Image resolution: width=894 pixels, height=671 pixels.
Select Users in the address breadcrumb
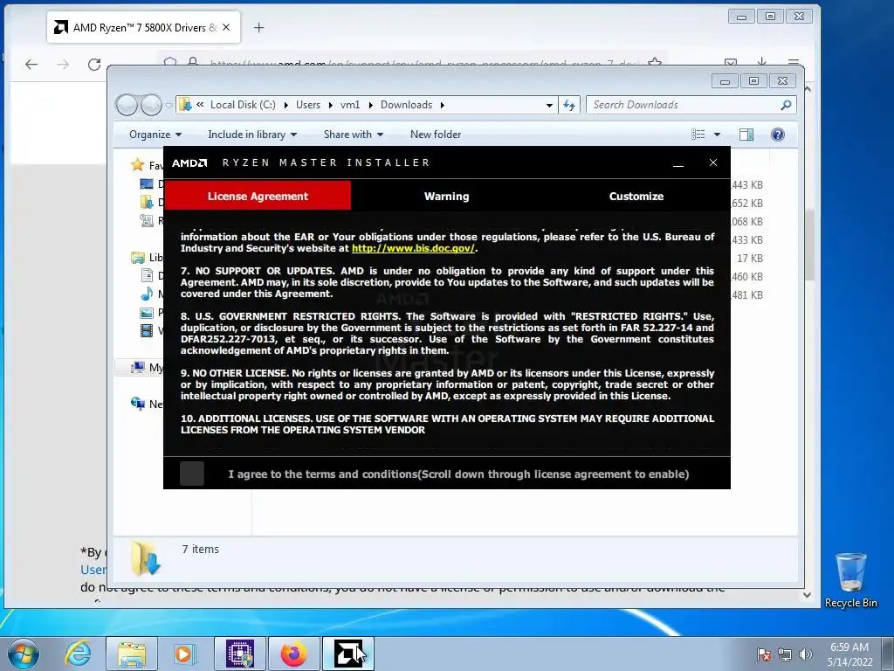308,105
